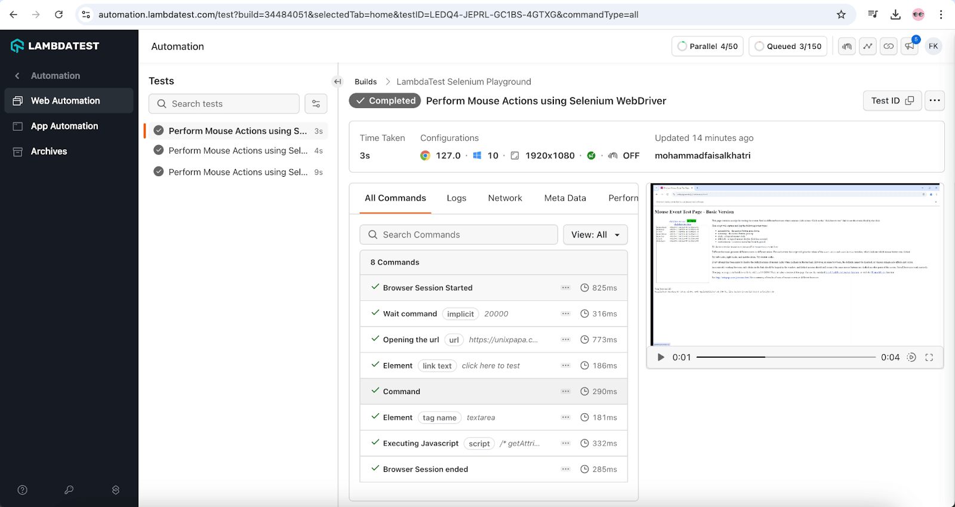This screenshot has width=955, height=507.
Task: Select the 3s Perform Mouse Actions test
Action: (x=236, y=131)
